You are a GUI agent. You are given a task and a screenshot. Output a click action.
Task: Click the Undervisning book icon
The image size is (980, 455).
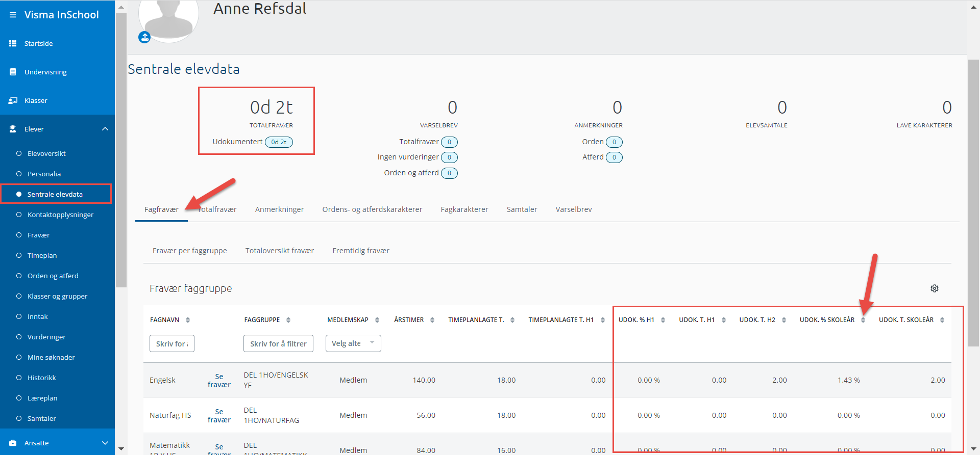[13, 72]
